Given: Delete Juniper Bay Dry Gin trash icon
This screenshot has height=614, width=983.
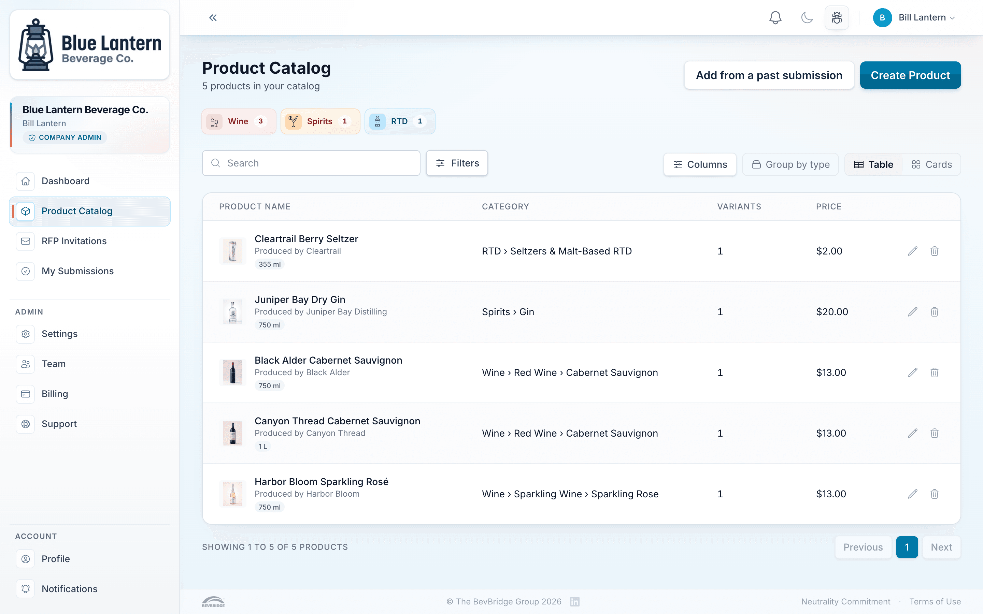Looking at the screenshot, I should [x=934, y=312].
